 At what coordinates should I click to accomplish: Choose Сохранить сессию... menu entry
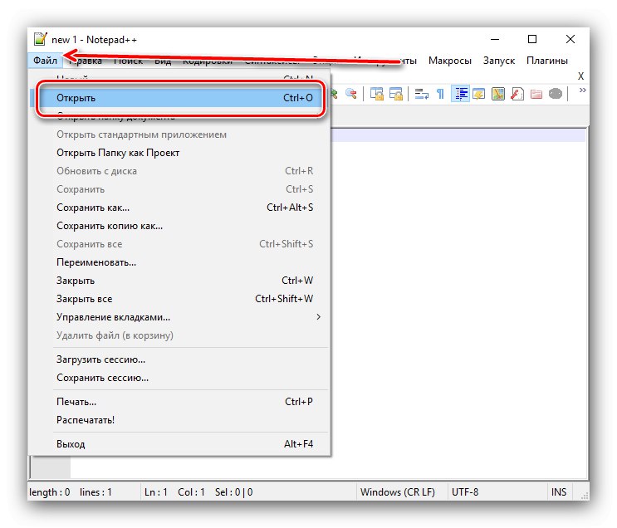coord(180,378)
